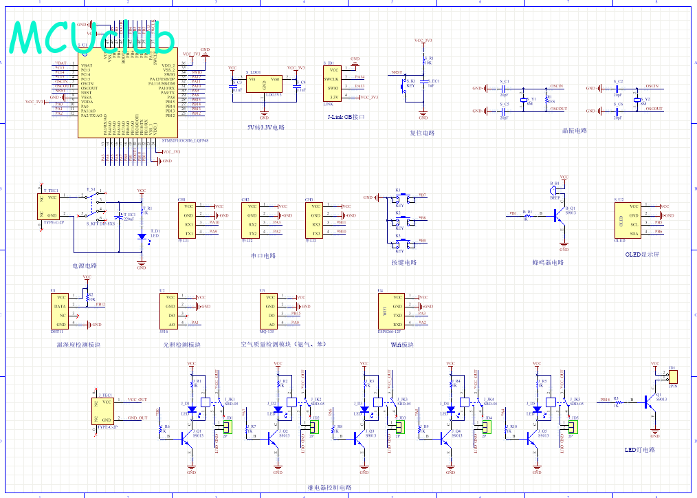Viewport: 697px width, 498px height.
Task: Click the "按键电路" section label
Action: click(x=404, y=262)
